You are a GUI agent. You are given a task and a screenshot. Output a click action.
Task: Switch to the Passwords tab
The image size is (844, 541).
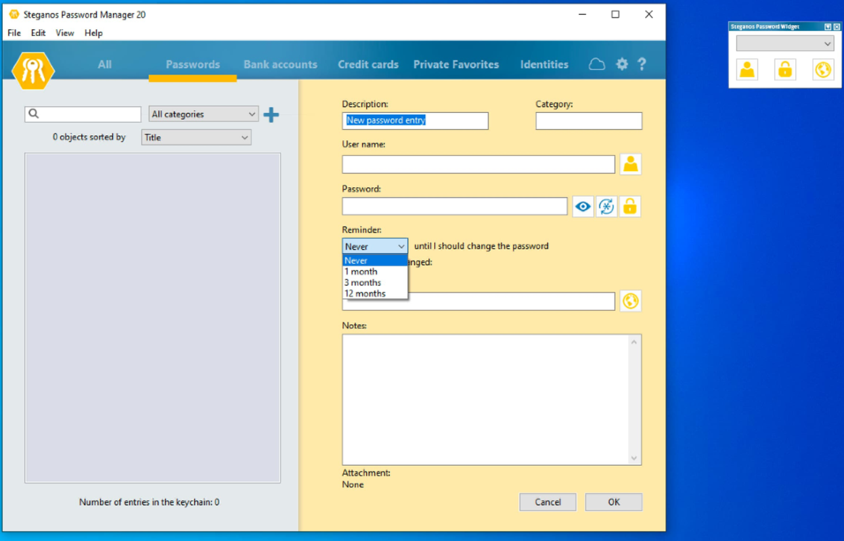(x=193, y=64)
